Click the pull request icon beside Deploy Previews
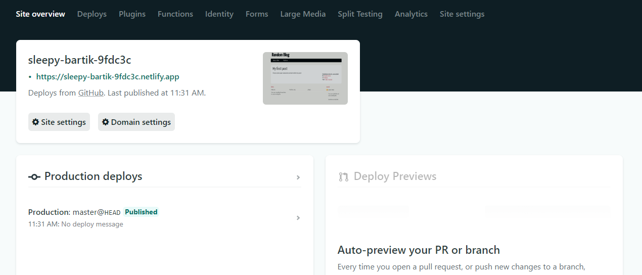This screenshot has width=642, height=275. pos(344,177)
